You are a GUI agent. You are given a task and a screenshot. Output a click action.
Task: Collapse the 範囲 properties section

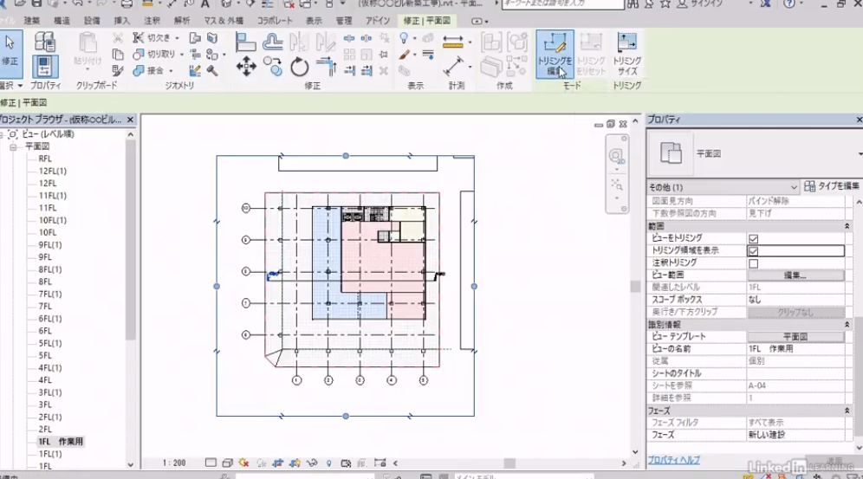(x=847, y=225)
